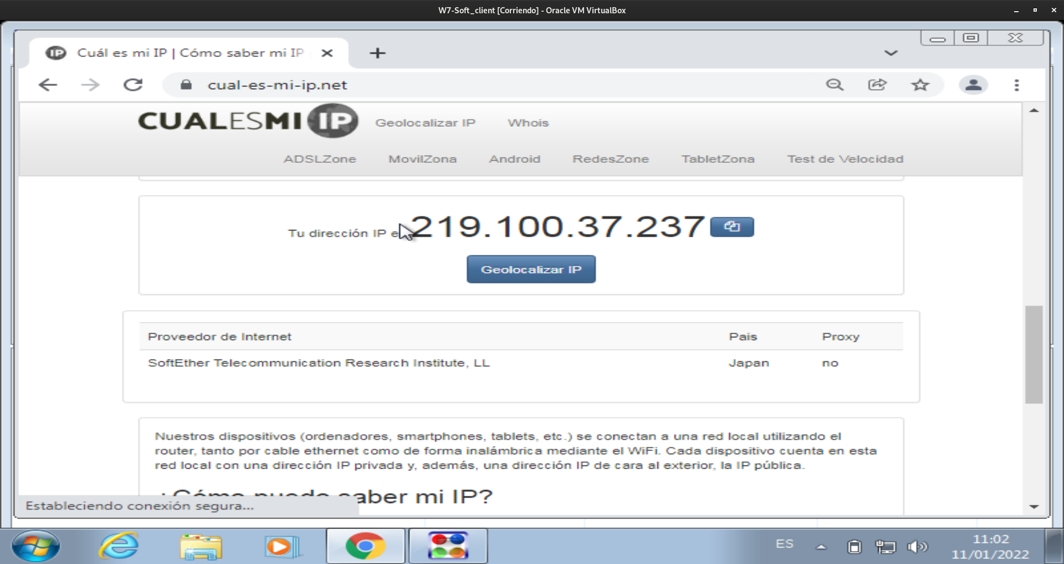1064x564 pixels.
Task: Click inside the address bar
Action: [443, 84]
